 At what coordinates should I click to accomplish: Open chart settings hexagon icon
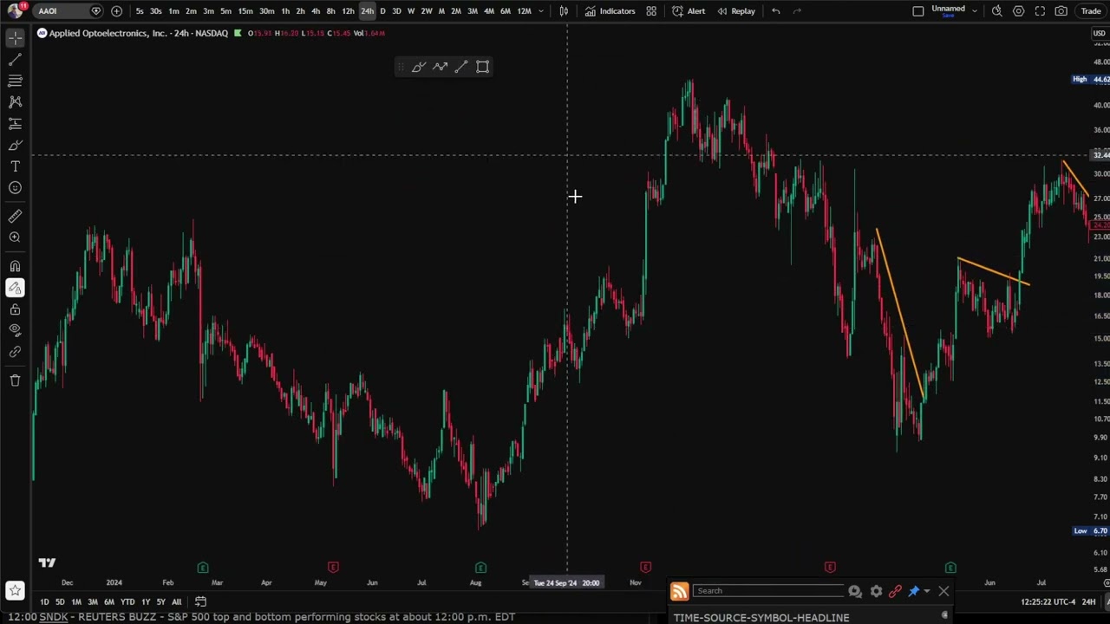1019,11
